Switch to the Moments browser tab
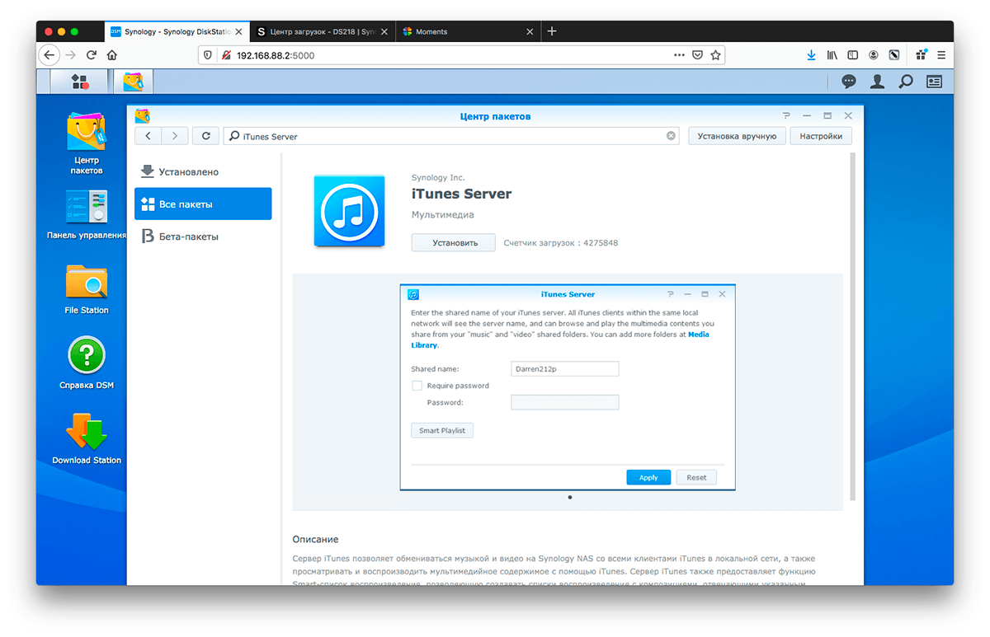Viewport: 990px width, 637px height. pyautogui.click(x=466, y=31)
